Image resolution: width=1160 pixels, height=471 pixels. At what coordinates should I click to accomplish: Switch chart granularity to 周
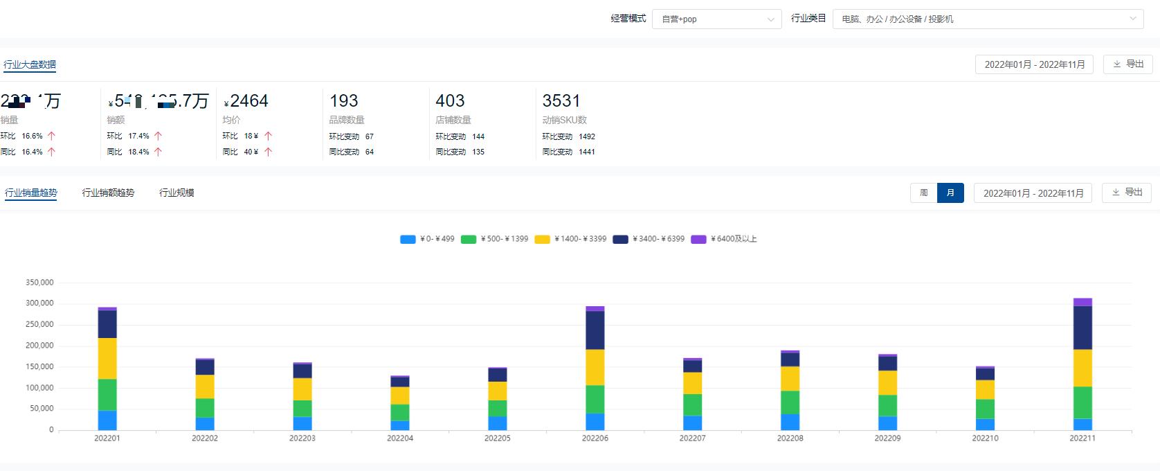923,193
